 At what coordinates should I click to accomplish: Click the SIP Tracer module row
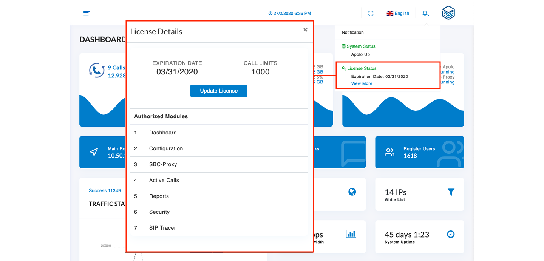coord(162,228)
